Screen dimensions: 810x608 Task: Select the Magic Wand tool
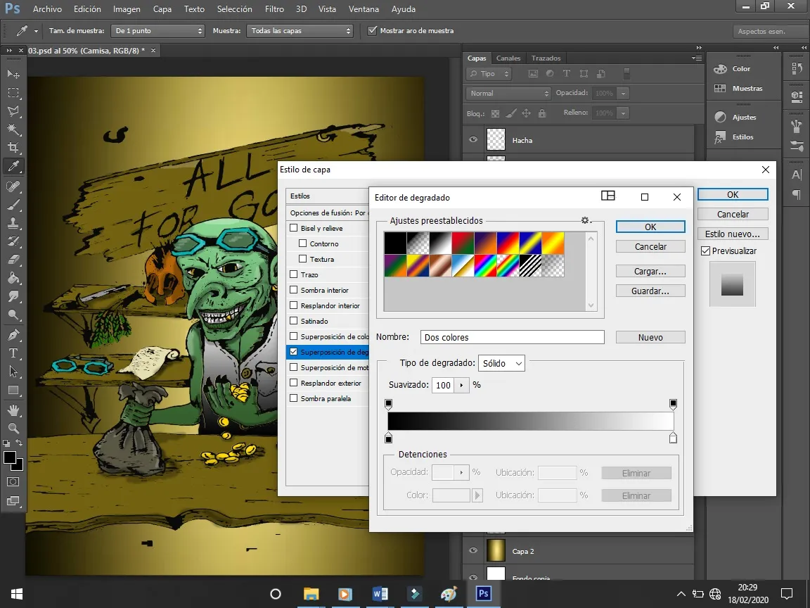tap(13, 129)
